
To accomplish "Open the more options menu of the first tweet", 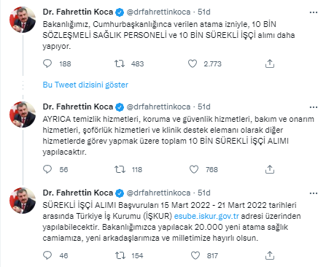I will click(x=314, y=12).
